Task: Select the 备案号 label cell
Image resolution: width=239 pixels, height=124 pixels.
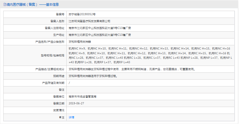Action: point(60,14)
